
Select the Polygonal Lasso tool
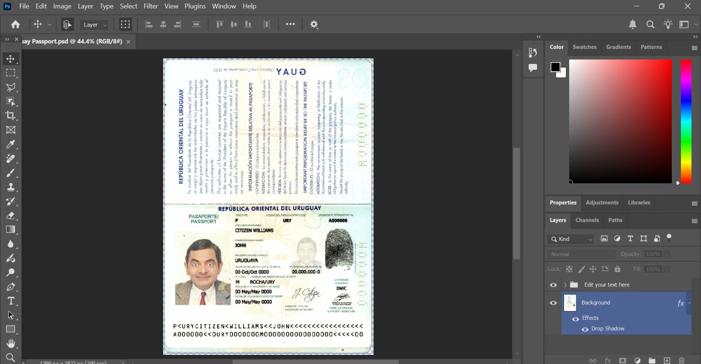tap(10, 87)
